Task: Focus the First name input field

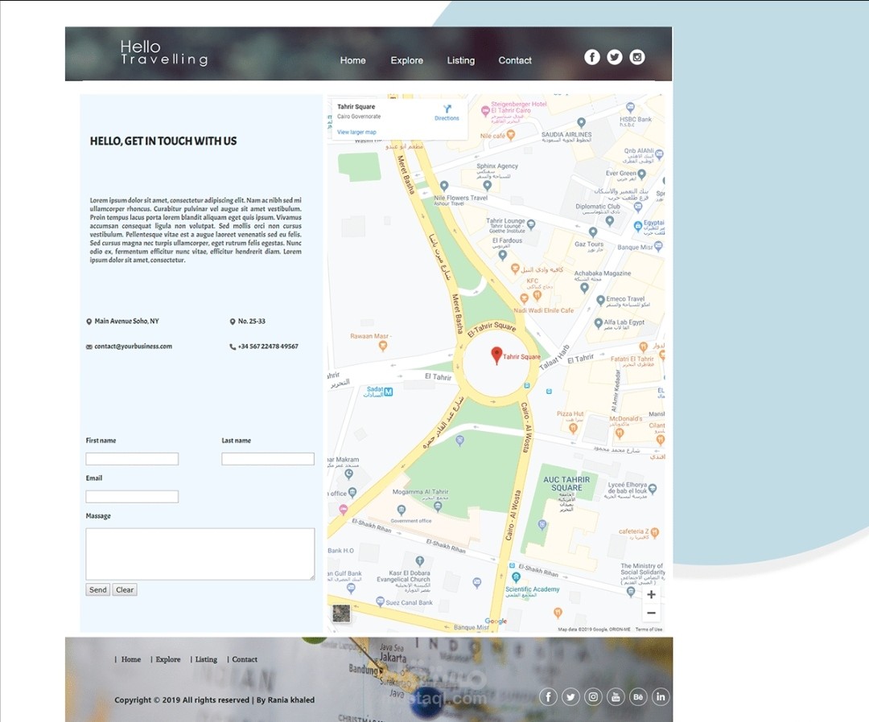Action: point(132,458)
